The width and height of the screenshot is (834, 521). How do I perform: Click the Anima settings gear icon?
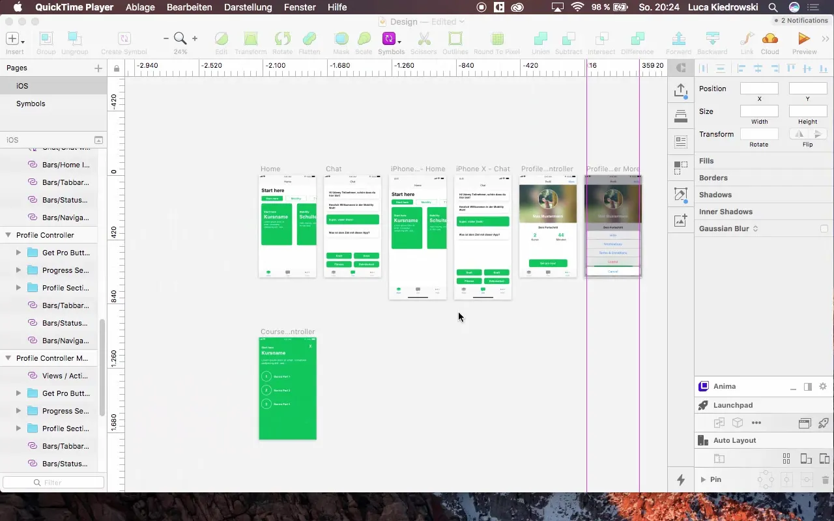[x=823, y=387]
